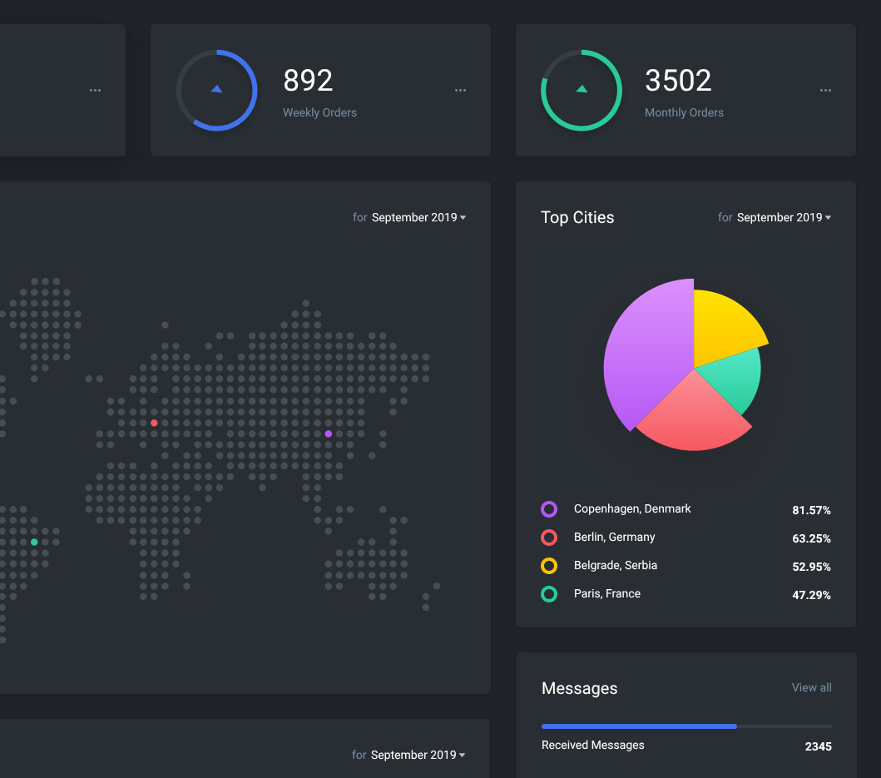Open the Monthly Orders three-dot options menu
Image resolution: width=881 pixels, height=778 pixels.
coord(825,90)
